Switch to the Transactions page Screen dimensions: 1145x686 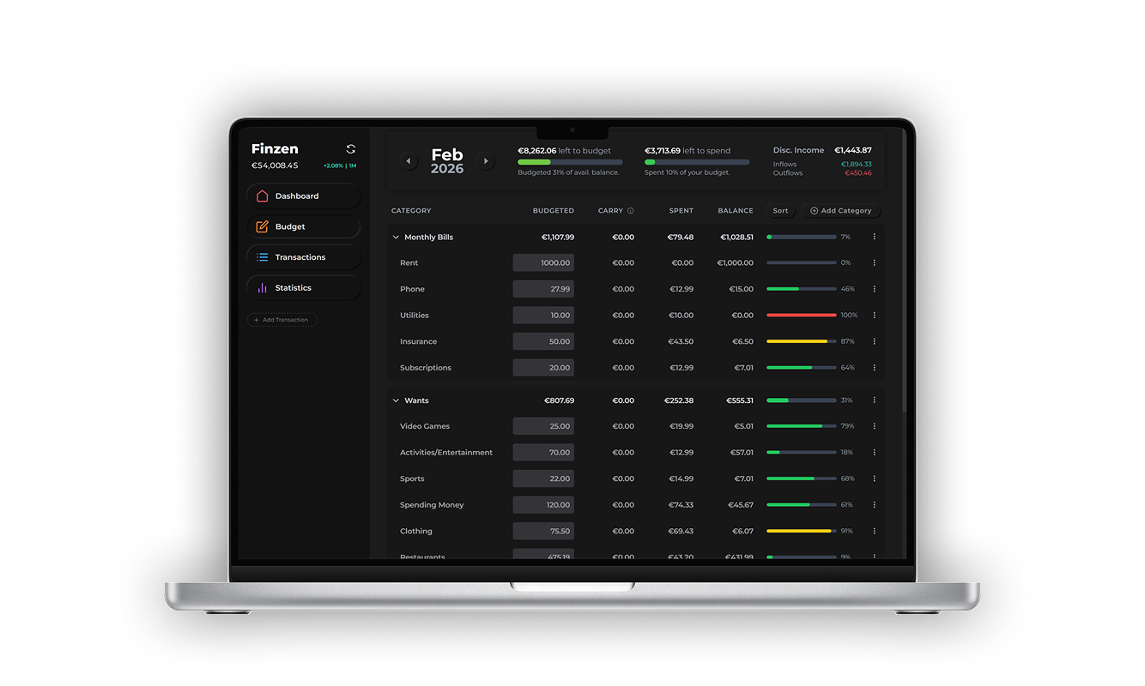(x=304, y=257)
